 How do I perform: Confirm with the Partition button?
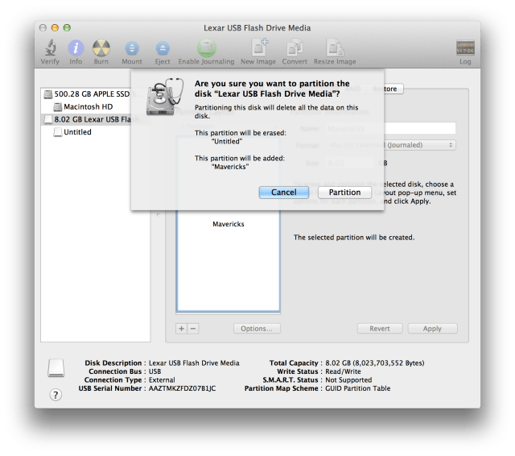344,193
